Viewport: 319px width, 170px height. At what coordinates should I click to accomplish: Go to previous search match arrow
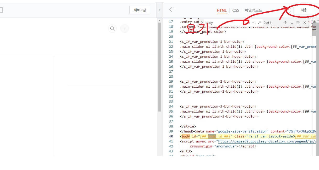pyautogui.click(x=285, y=23)
